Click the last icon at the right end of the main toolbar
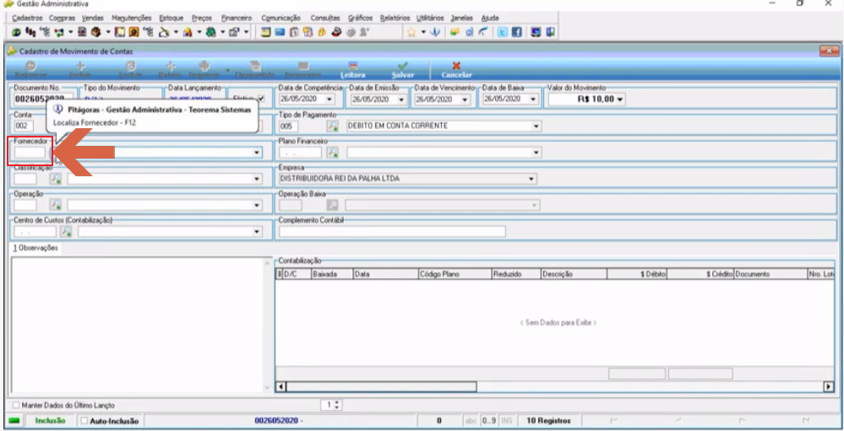This screenshot has width=844, height=431. (551, 32)
